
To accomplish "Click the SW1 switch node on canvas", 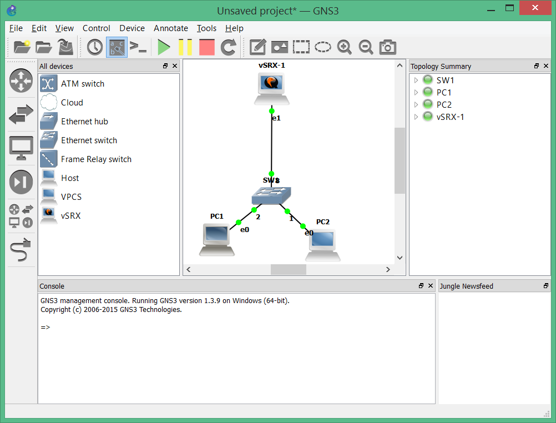I will [271, 195].
